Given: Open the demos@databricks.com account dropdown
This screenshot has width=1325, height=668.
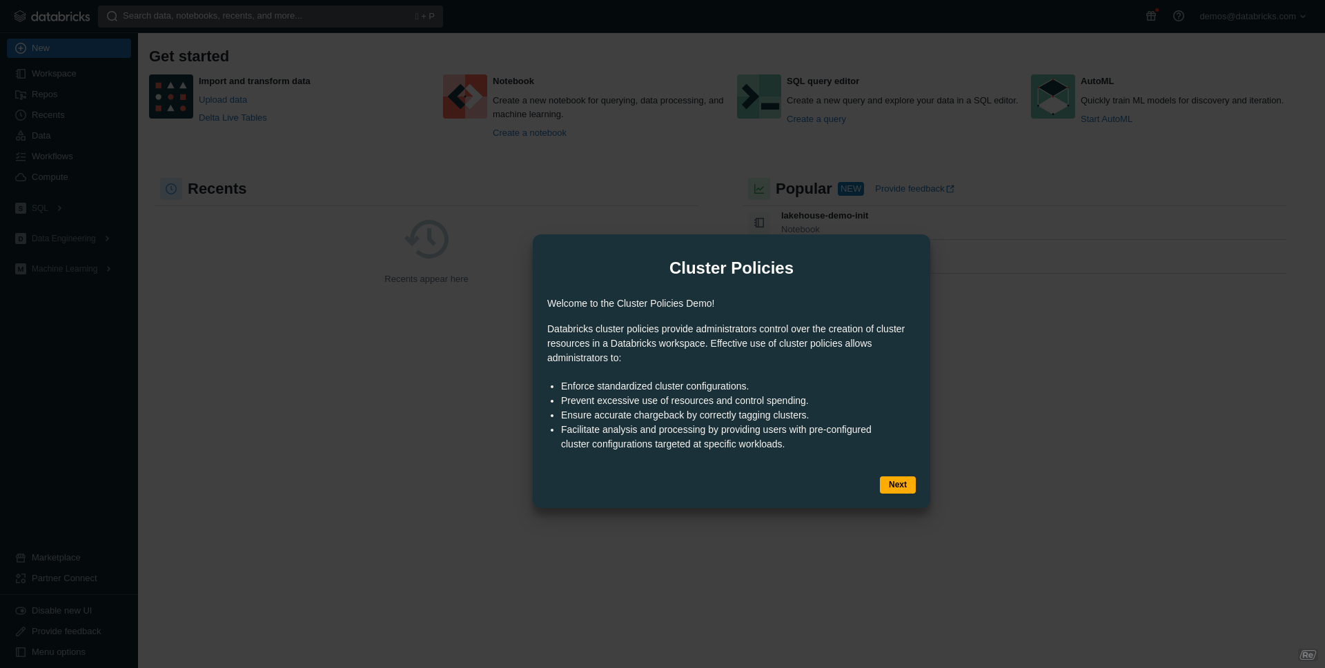Looking at the screenshot, I should [x=1251, y=16].
